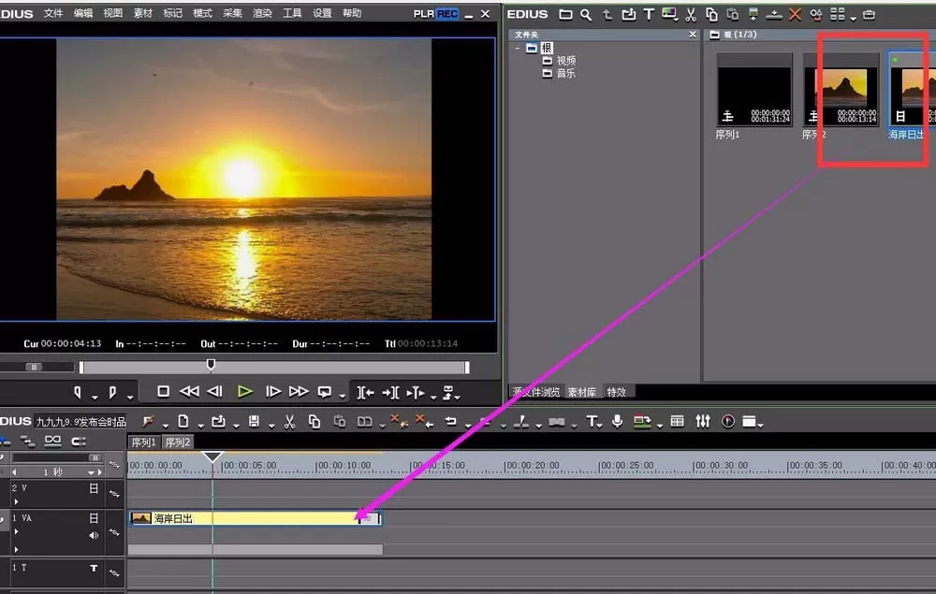
Task: Toggle the speaker mute on 1 VA track
Action: pyautogui.click(x=94, y=535)
